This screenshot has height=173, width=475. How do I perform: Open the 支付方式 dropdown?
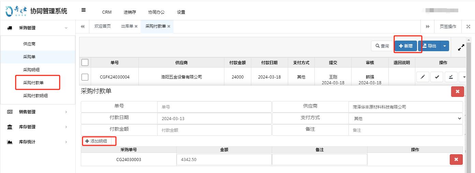405,118
